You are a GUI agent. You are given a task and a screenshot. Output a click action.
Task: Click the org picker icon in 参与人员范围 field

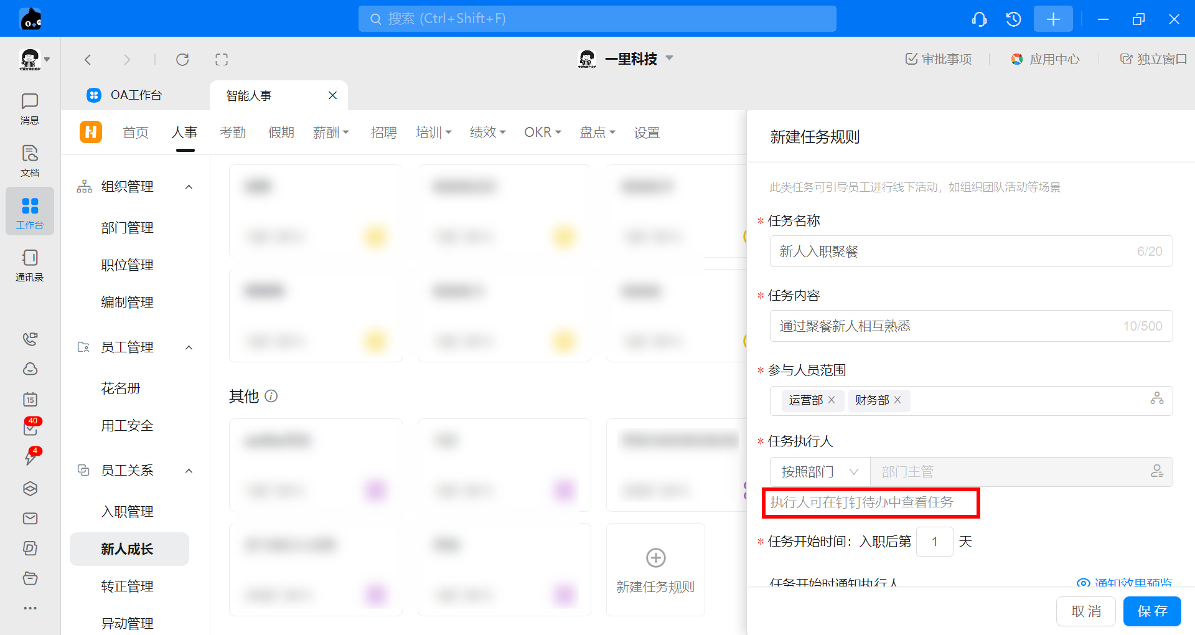pos(1156,398)
